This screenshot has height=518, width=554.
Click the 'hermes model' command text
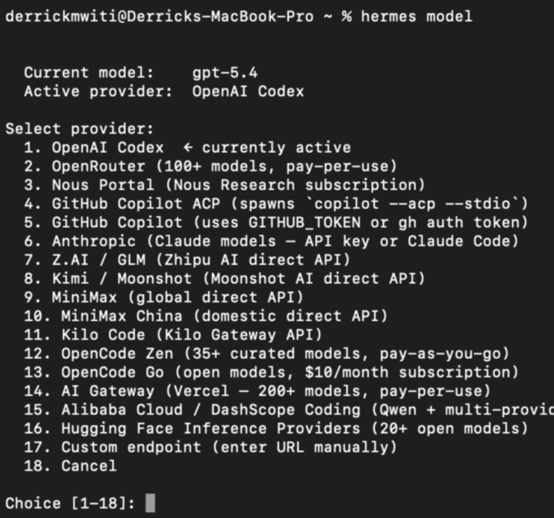(x=416, y=17)
